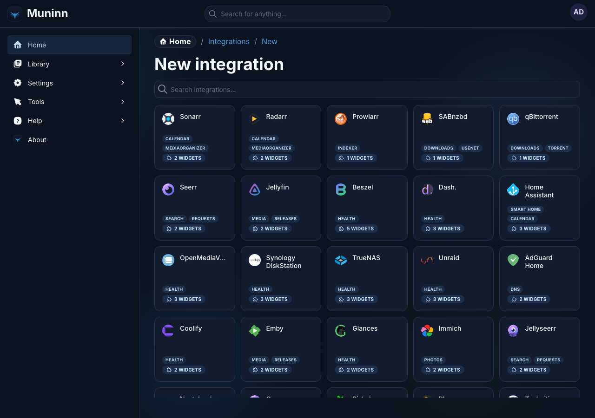
Task: Focus the Search integrations field
Action: pos(367,89)
